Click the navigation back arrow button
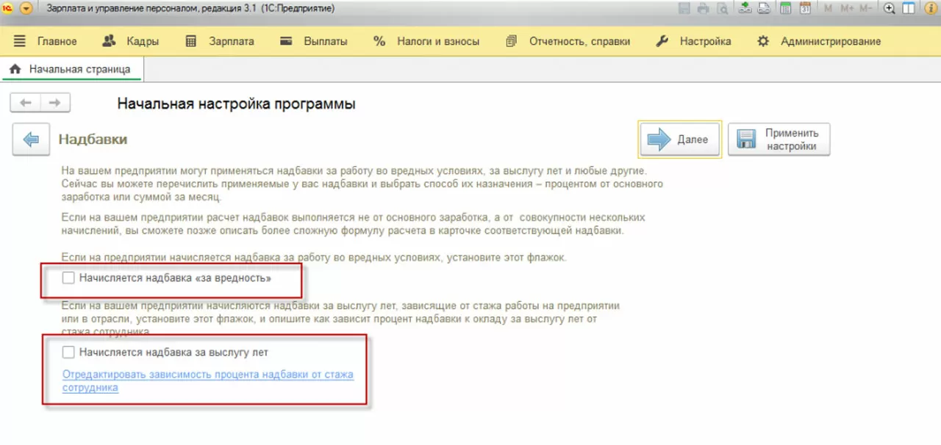 [x=25, y=103]
